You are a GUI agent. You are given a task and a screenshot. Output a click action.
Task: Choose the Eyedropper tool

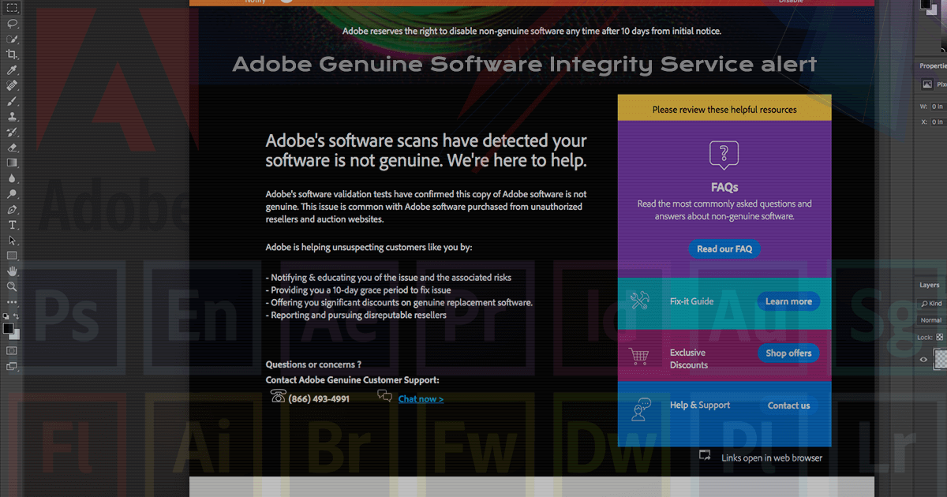12,70
